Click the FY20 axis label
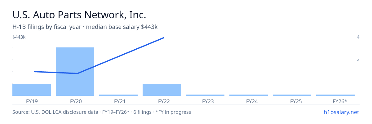The image size is (372, 124). click(75, 101)
